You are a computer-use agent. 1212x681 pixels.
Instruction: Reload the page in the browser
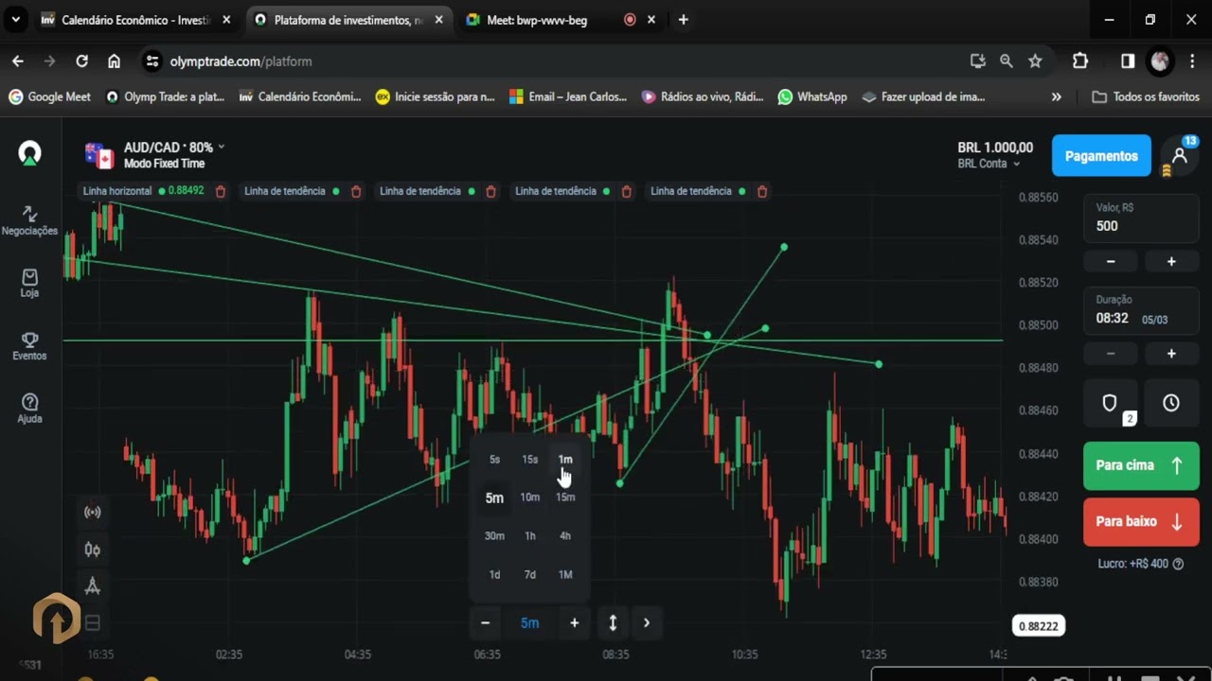(81, 61)
